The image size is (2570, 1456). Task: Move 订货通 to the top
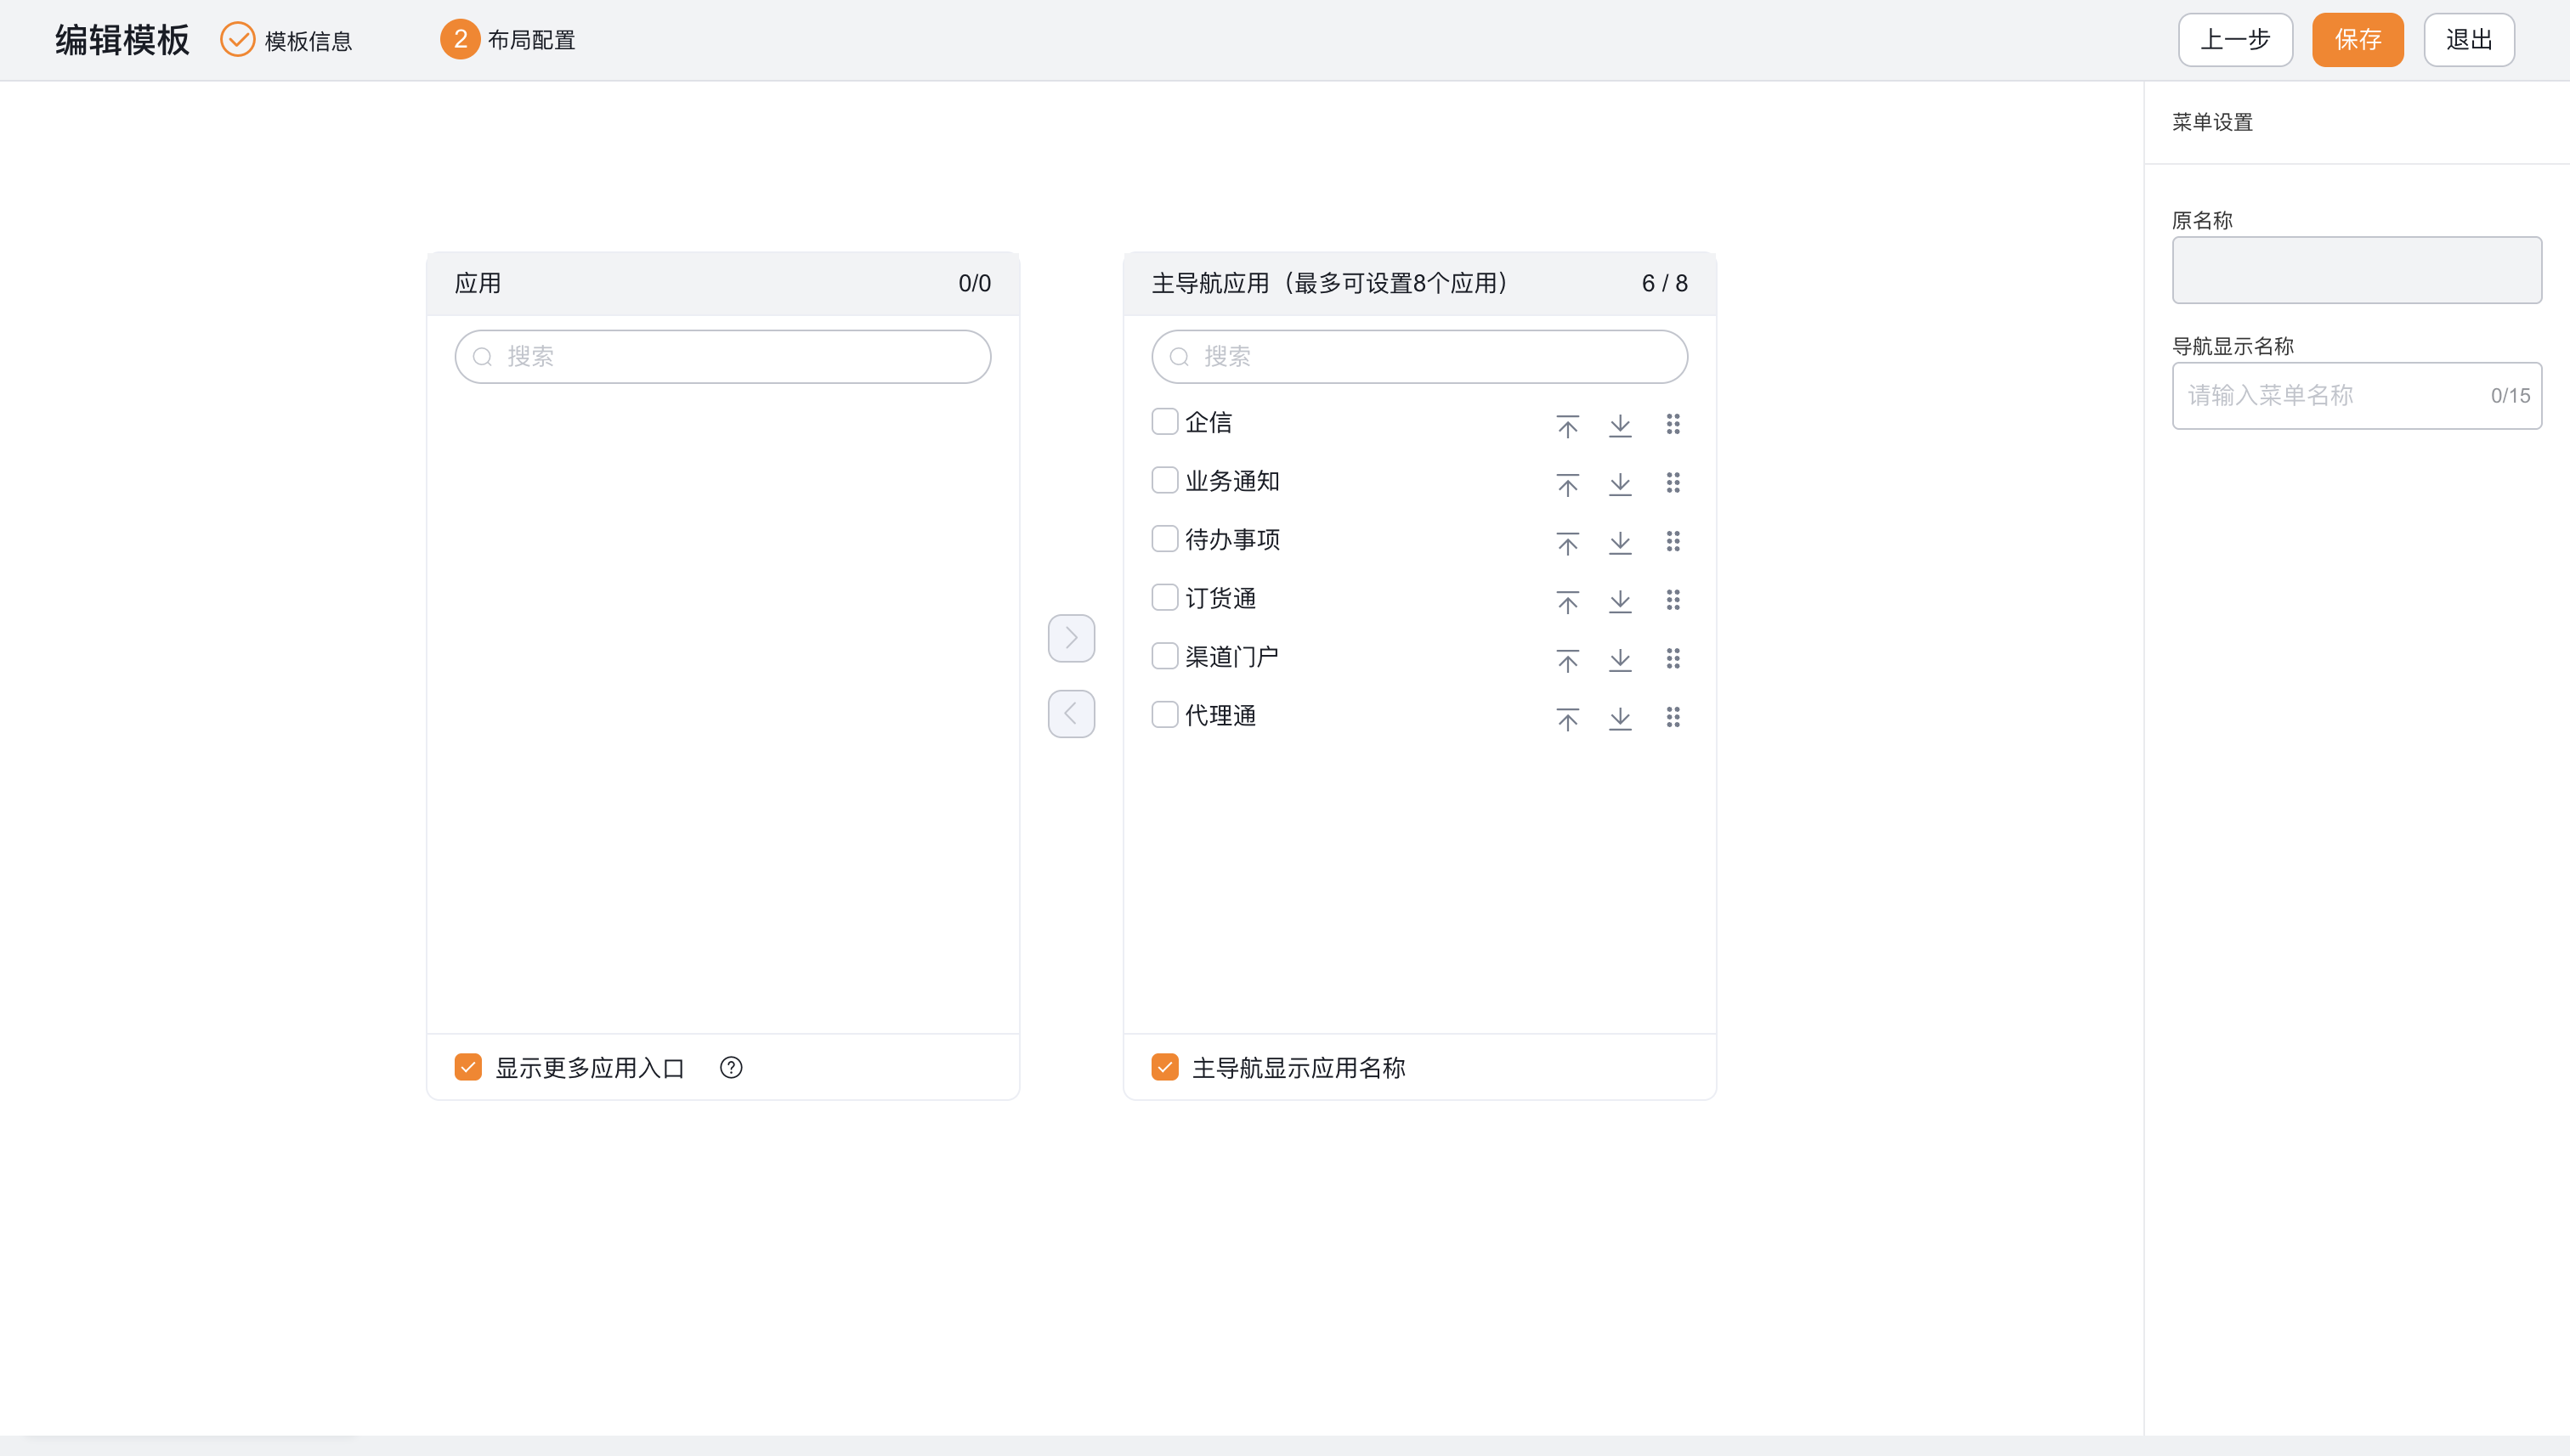[x=1566, y=602]
